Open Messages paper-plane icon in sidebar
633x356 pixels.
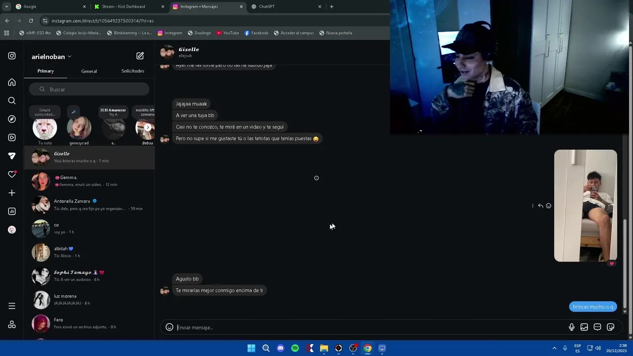tap(12, 156)
